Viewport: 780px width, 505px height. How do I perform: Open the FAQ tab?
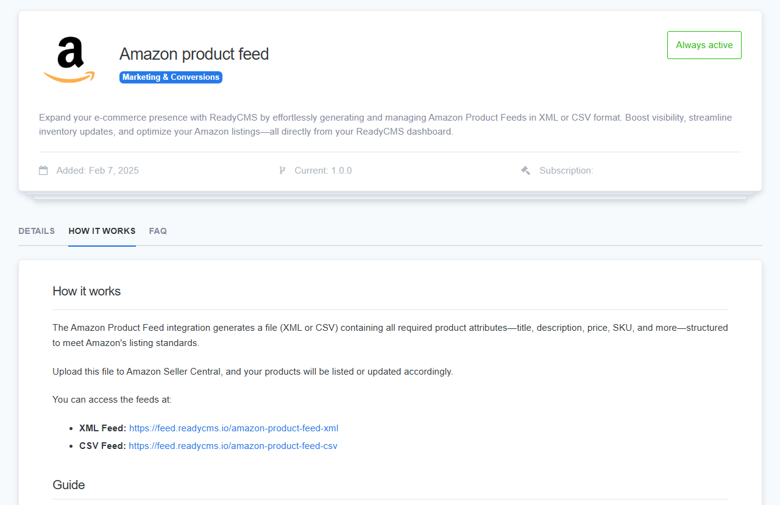click(x=158, y=231)
